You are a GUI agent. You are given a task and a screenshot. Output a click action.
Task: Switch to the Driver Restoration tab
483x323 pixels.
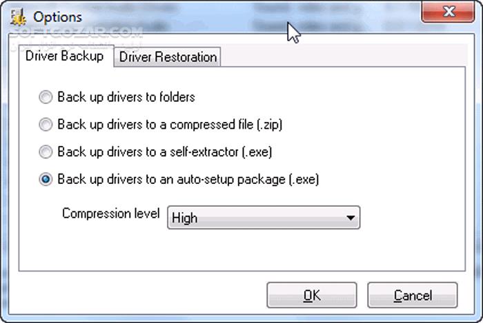[168, 57]
